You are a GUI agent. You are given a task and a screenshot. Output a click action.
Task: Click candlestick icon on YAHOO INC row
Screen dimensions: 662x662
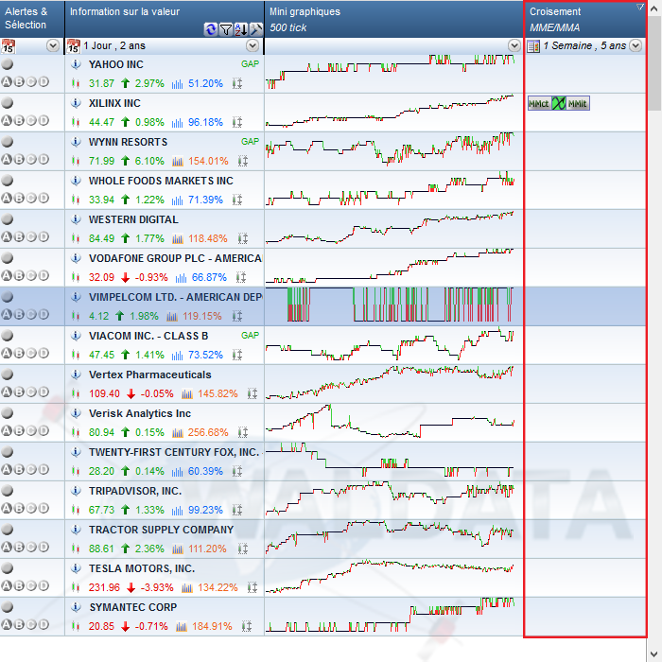76,83
